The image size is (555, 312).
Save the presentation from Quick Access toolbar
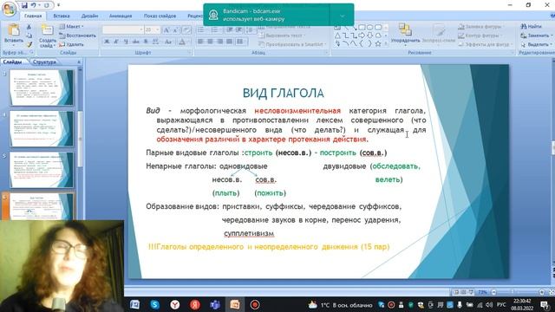(24, 5)
